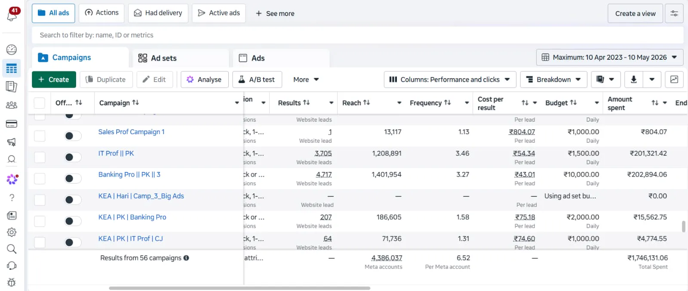Select the Active ads view
The height and width of the screenshot is (291, 688).
(x=218, y=13)
